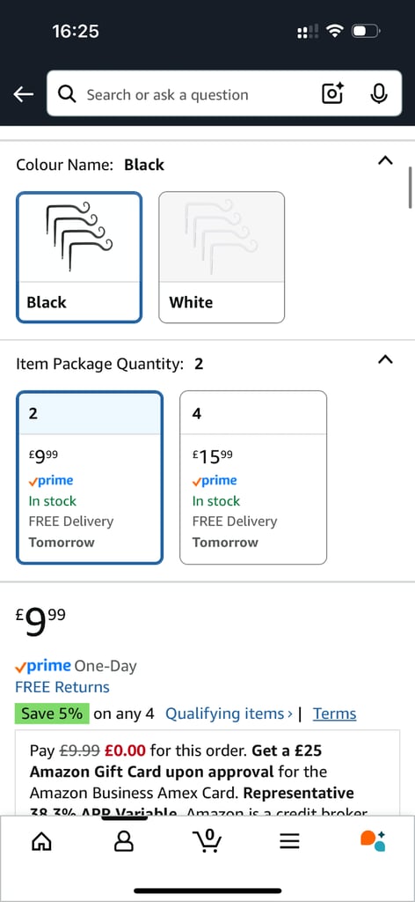Go to Home via house icon

point(40,841)
